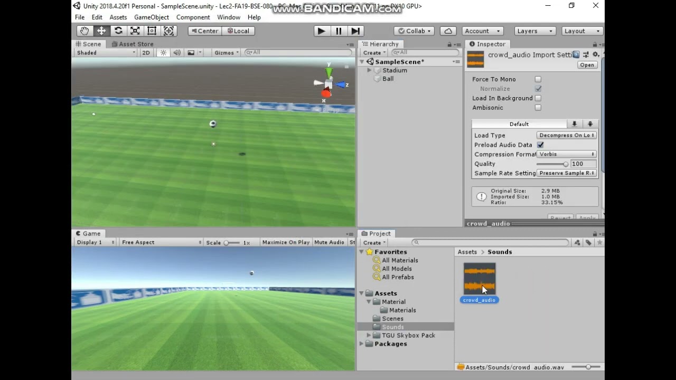Open the Layers dropdown
Screen dimensions: 676x380
[536, 31]
